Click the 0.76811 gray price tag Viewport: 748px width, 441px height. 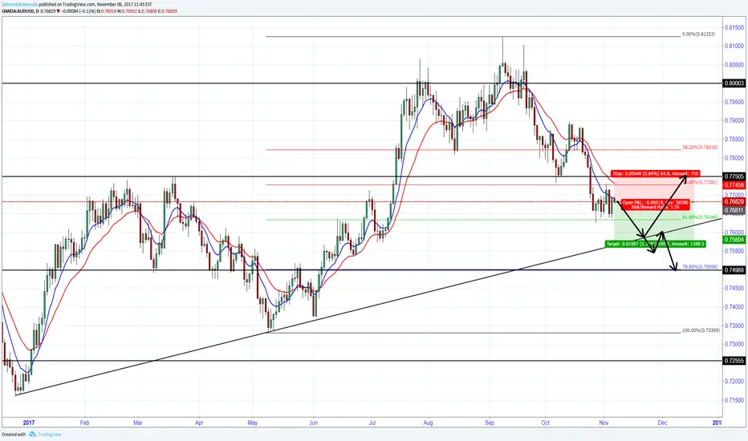click(734, 210)
